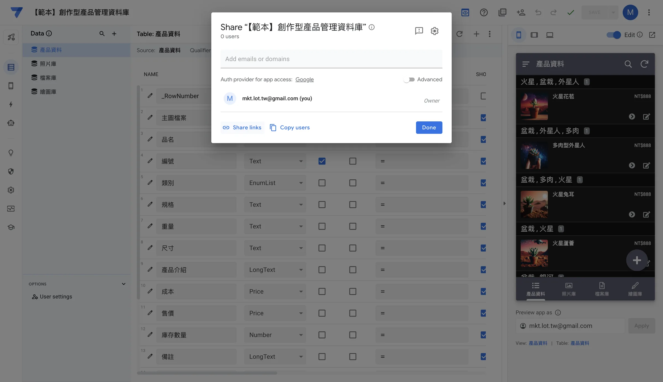Open the Automation bot icon in the sidebar

(x=11, y=123)
